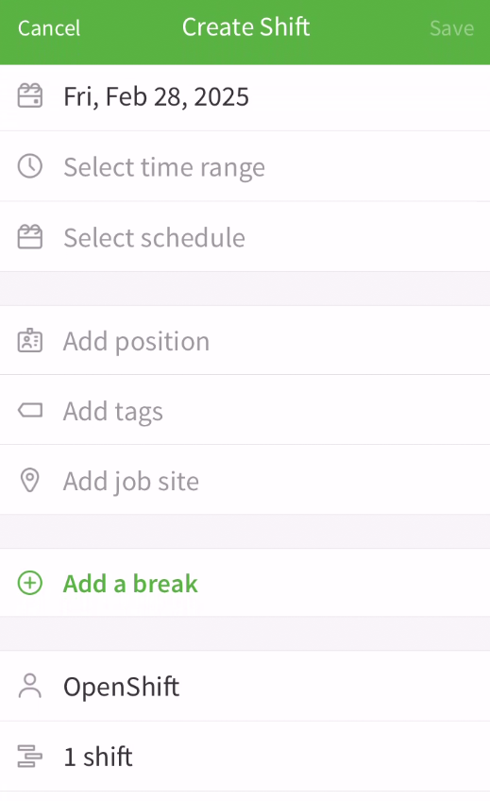
Task: Tap the person icon next to OpenShift
Action: (x=30, y=686)
